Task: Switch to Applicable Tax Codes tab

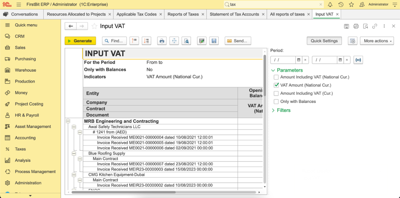Action: (136, 14)
